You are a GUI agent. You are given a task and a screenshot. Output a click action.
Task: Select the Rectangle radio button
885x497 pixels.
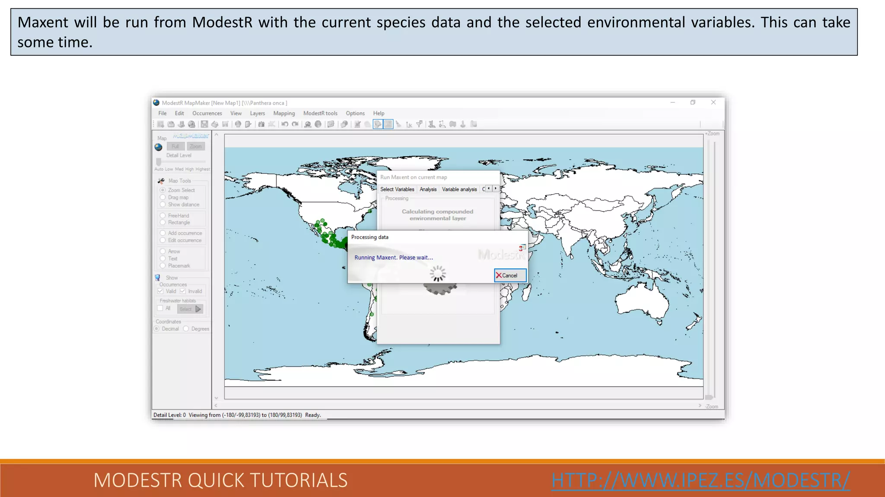(163, 223)
